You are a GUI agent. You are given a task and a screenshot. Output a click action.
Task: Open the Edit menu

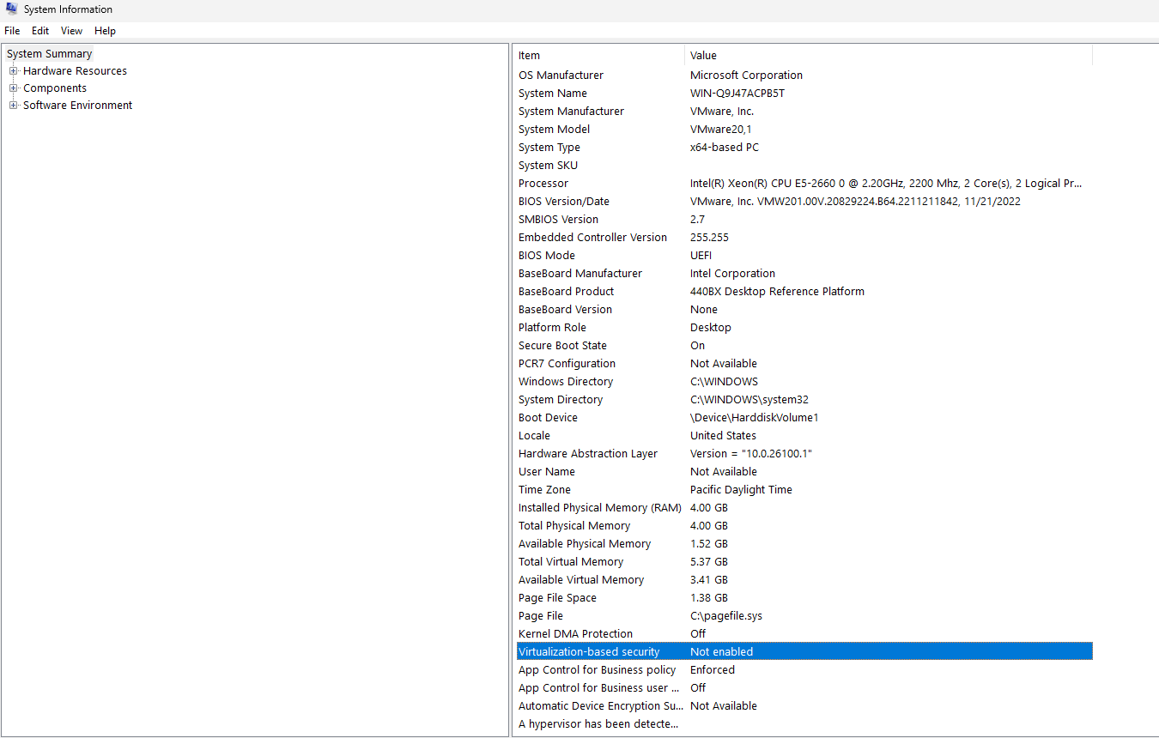[x=40, y=31]
